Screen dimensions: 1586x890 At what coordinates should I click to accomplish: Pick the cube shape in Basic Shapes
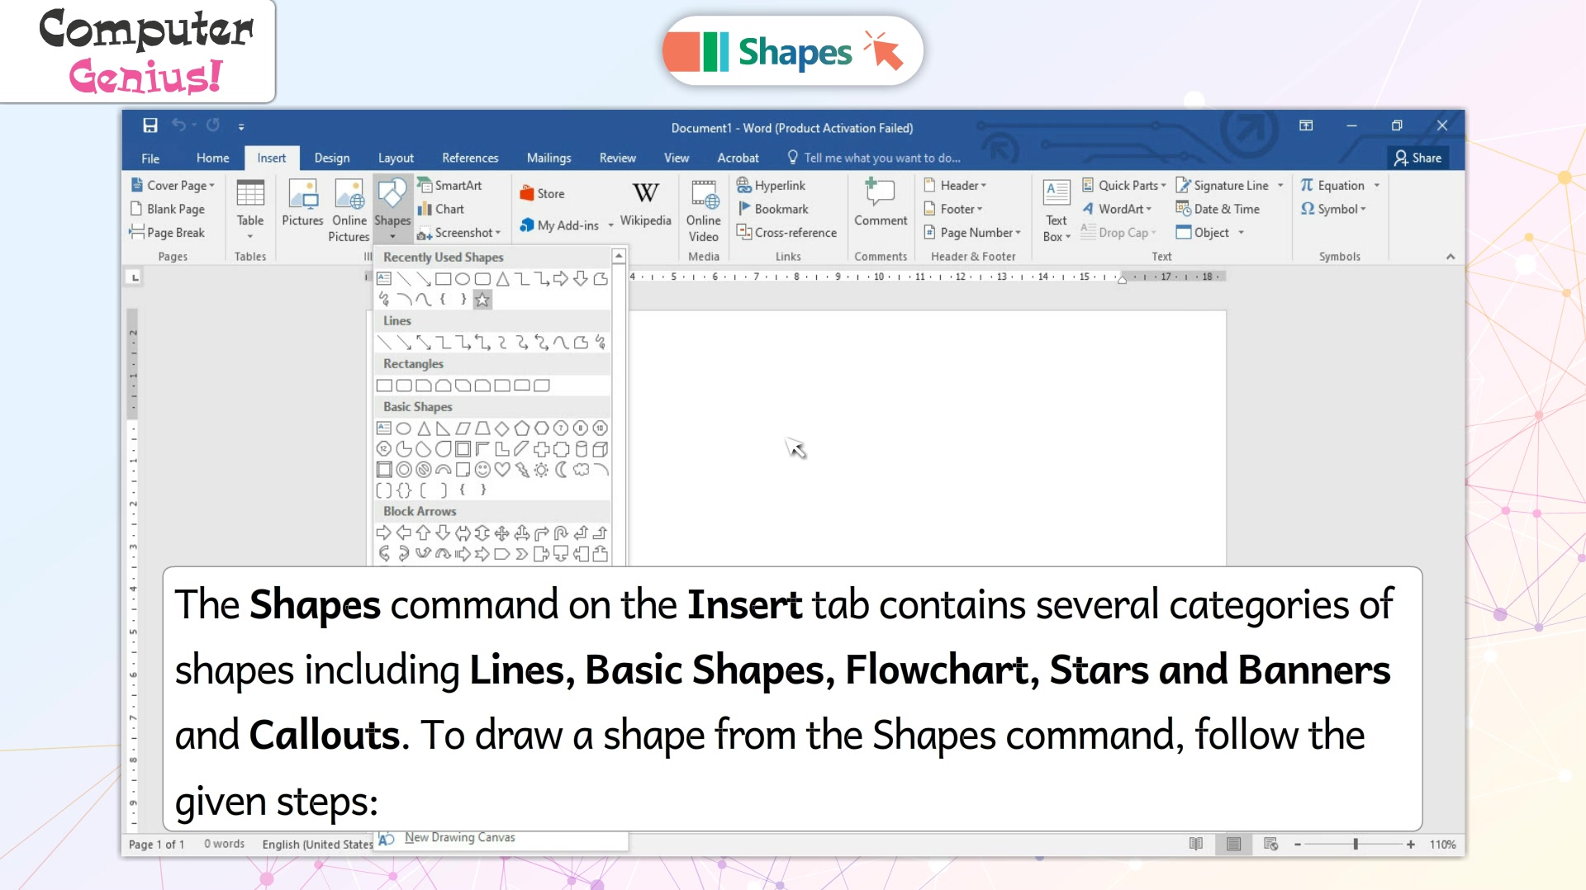click(601, 449)
